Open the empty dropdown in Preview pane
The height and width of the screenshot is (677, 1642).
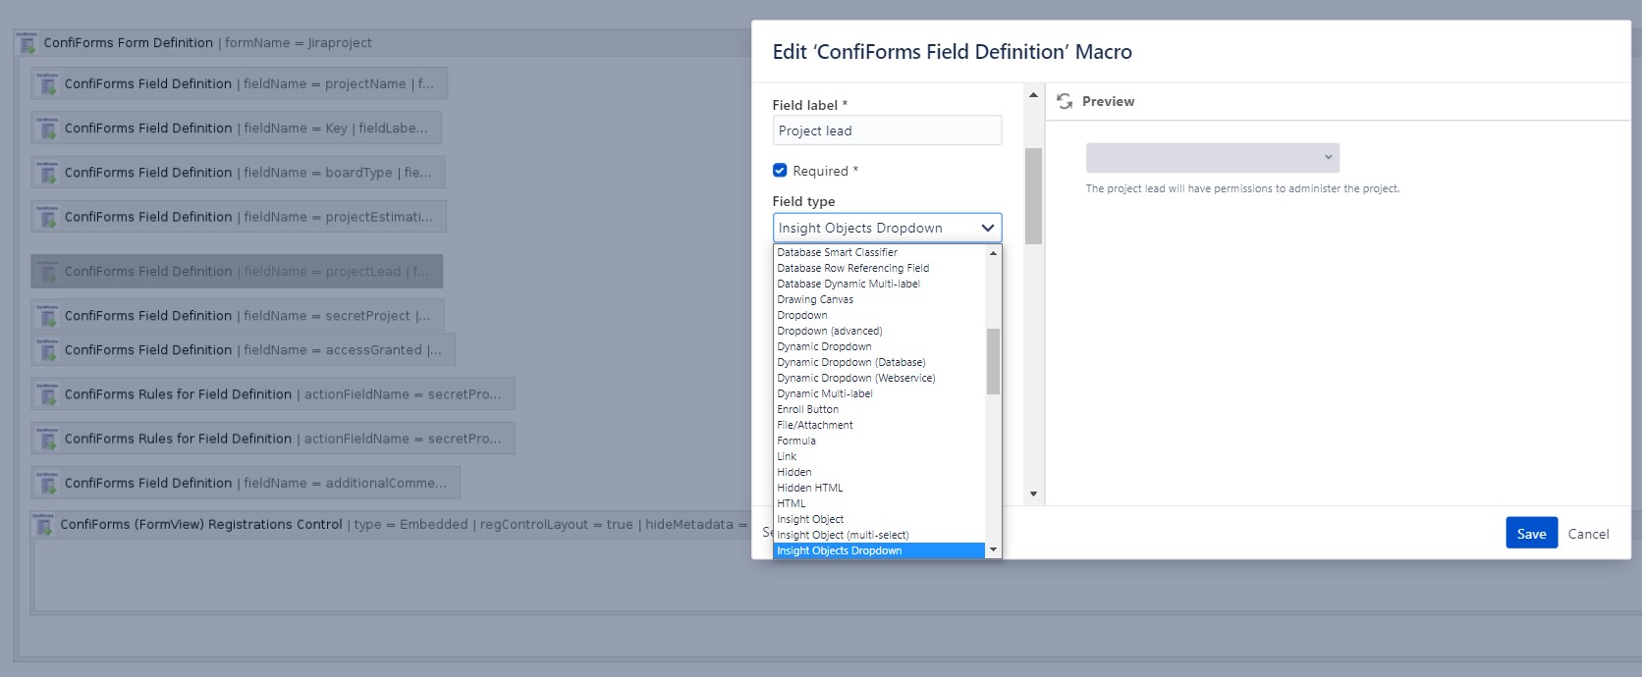[x=1212, y=157]
